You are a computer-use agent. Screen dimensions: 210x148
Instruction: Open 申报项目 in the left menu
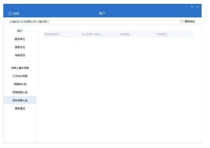coord(20,55)
